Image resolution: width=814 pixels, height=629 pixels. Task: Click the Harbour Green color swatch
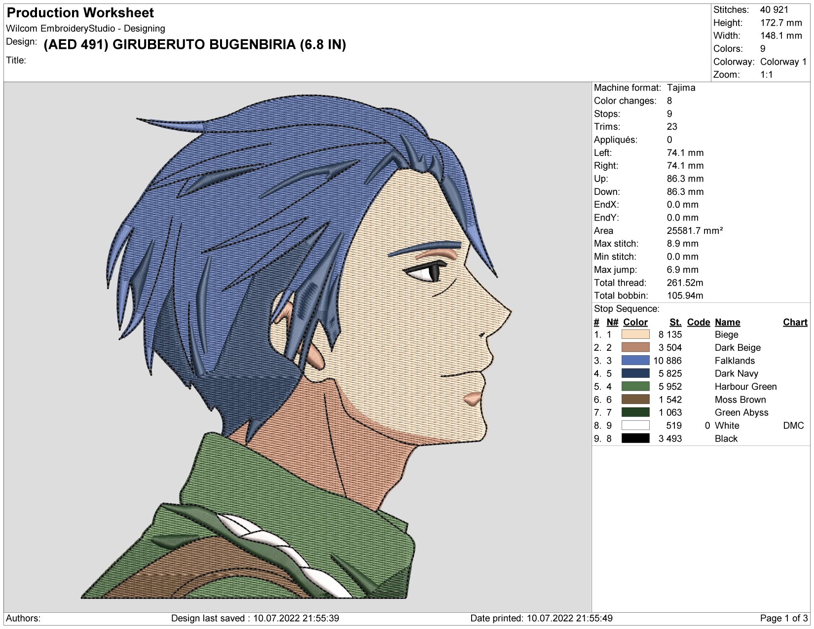pos(635,386)
